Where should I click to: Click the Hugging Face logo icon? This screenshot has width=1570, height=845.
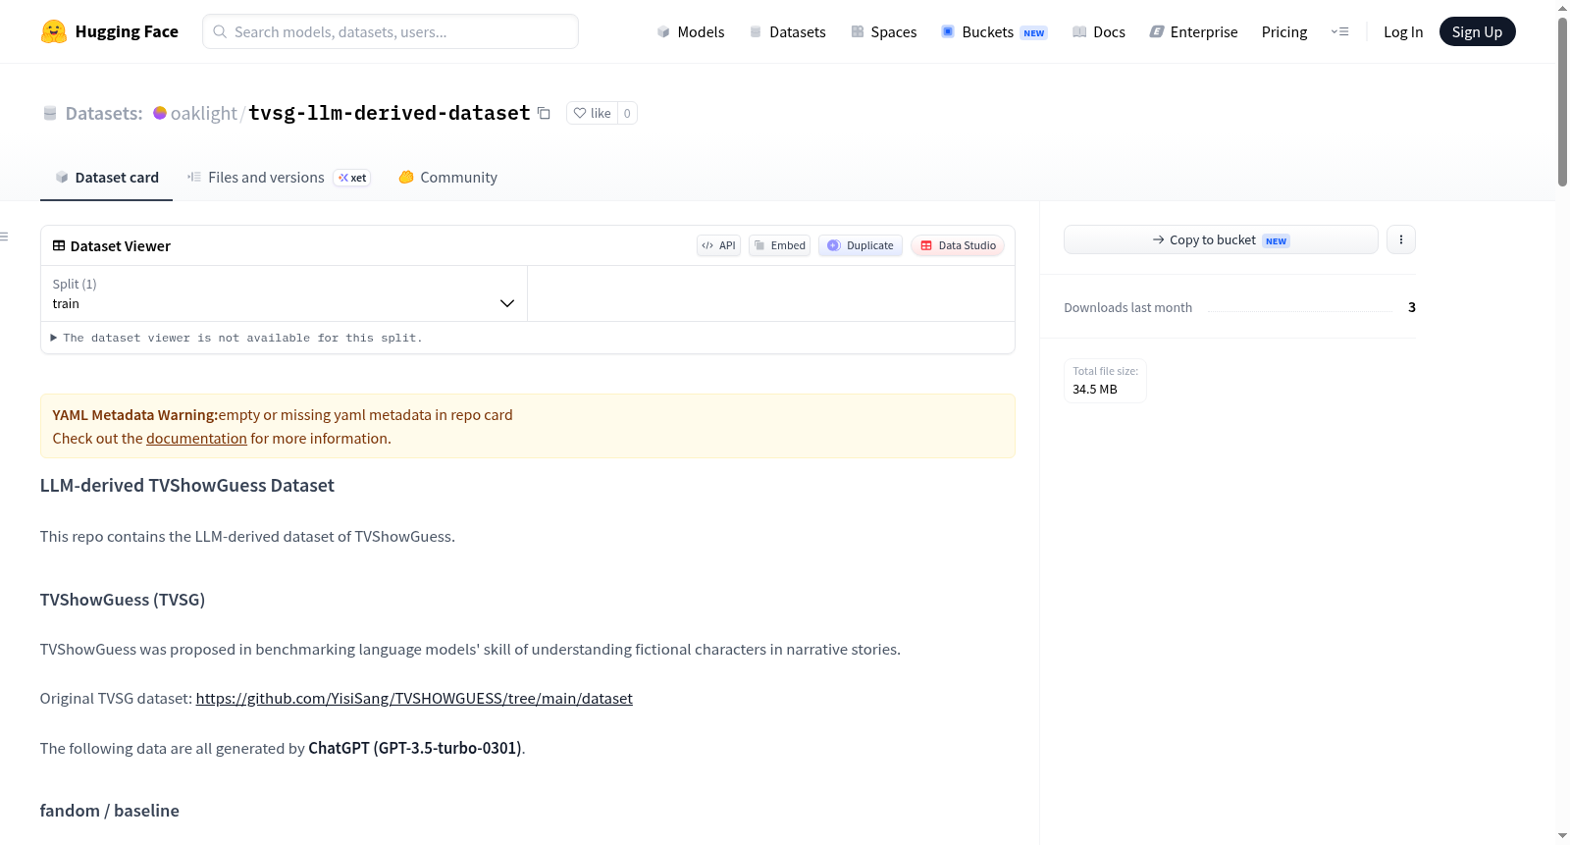coord(54,31)
